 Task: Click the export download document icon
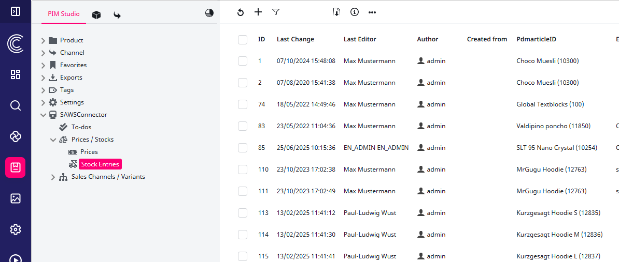(x=336, y=12)
